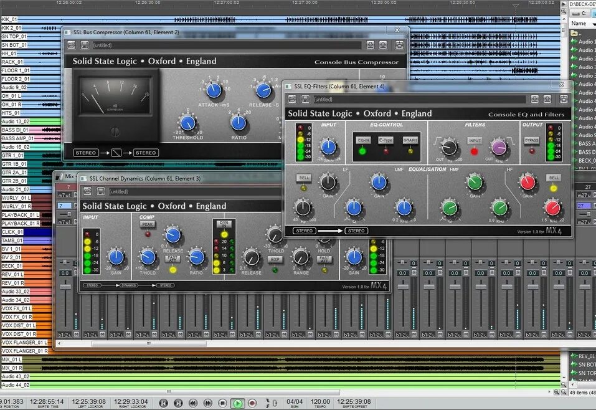Screen dimensions: 596x410
Task: Click the zoom icon at the top of the file browser
Action: tap(564, 11)
